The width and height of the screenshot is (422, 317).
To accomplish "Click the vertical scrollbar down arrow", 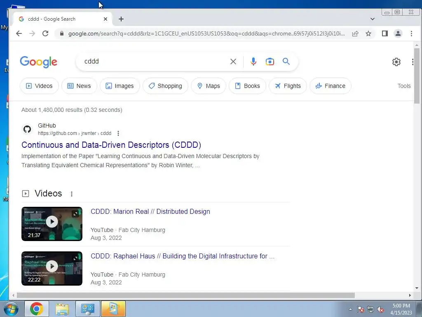I will click(x=417, y=288).
